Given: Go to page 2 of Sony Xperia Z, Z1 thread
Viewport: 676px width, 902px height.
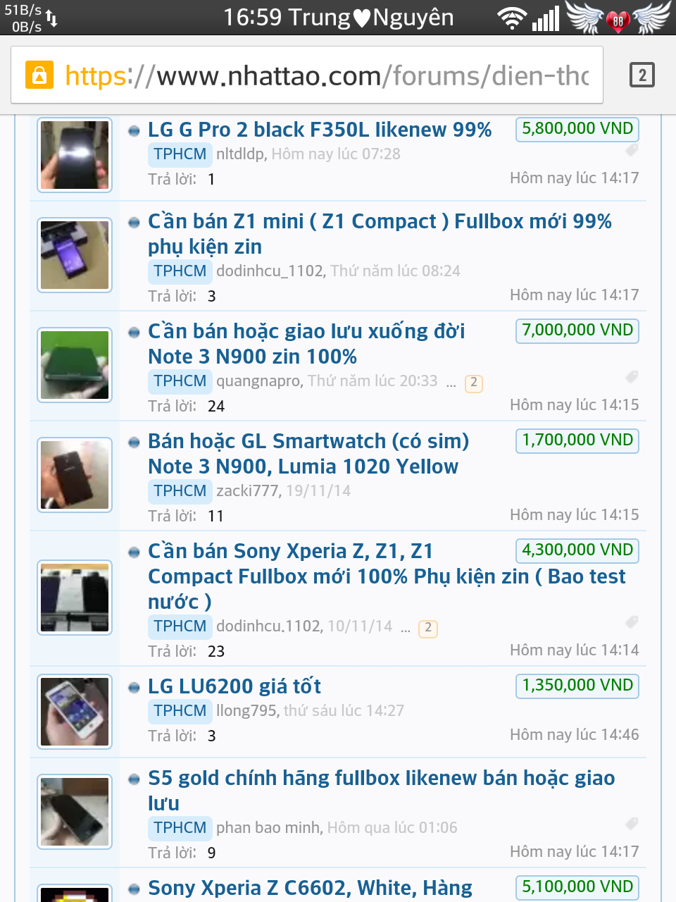Looking at the screenshot, I should 428,628.
